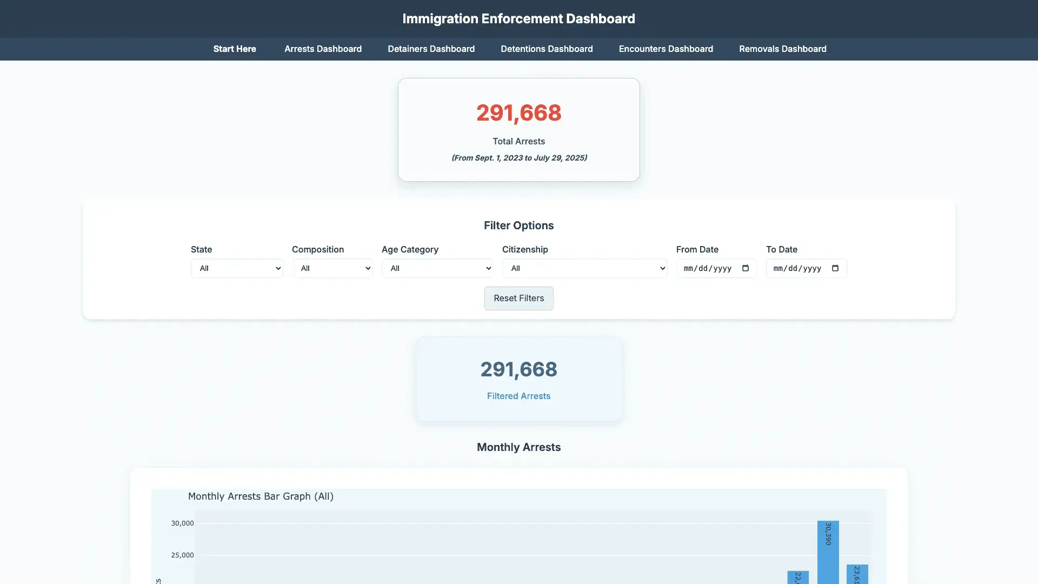Image resolution: width=1038 pixels, height=584 pixels.
Task: Click the Immigration Enforcement Dashboard title
Action: pos(518,18)
